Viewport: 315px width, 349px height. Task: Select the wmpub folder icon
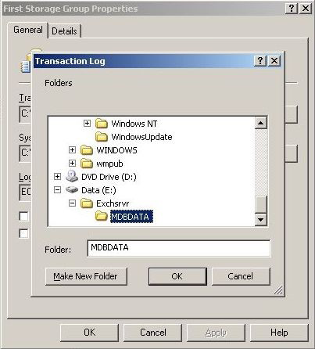coord(87,164)
